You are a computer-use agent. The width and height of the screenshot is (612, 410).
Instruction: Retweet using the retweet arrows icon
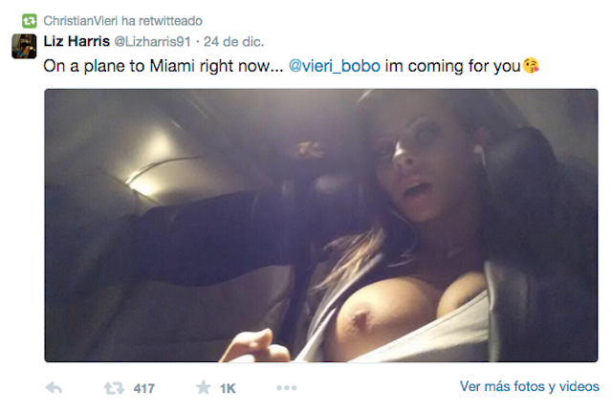pyautogui.click(x=114, y=388)
